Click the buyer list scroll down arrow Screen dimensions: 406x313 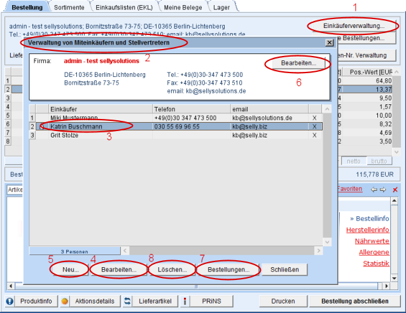click(327, 242)
